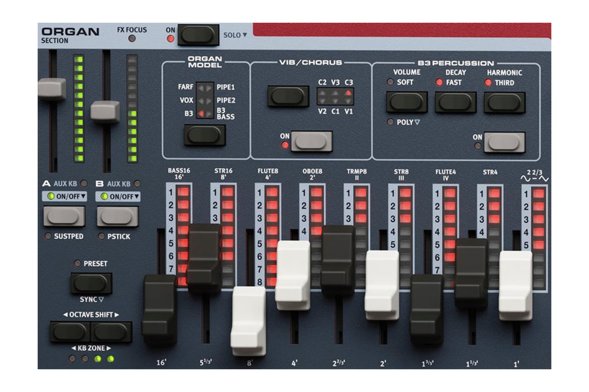Screen dimensions: 589x392
Task: Click the B3 PERCUSSION heading
Action: [456, 63]
